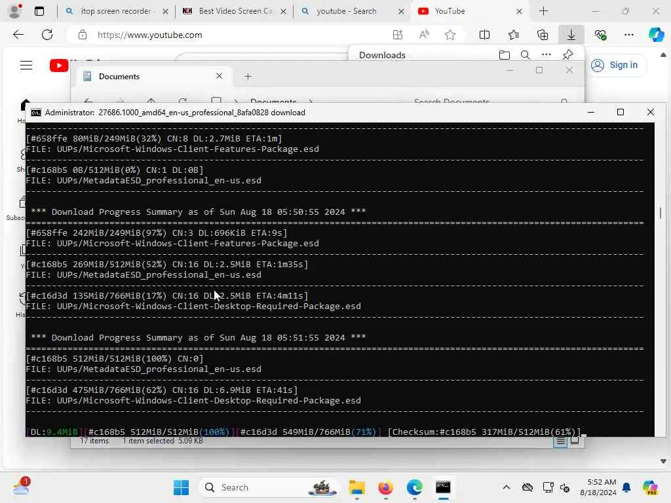Open Microsoft Edge from taskbar
The width and height of the screenshot is (671, 503).
click(x=414, y=487)
